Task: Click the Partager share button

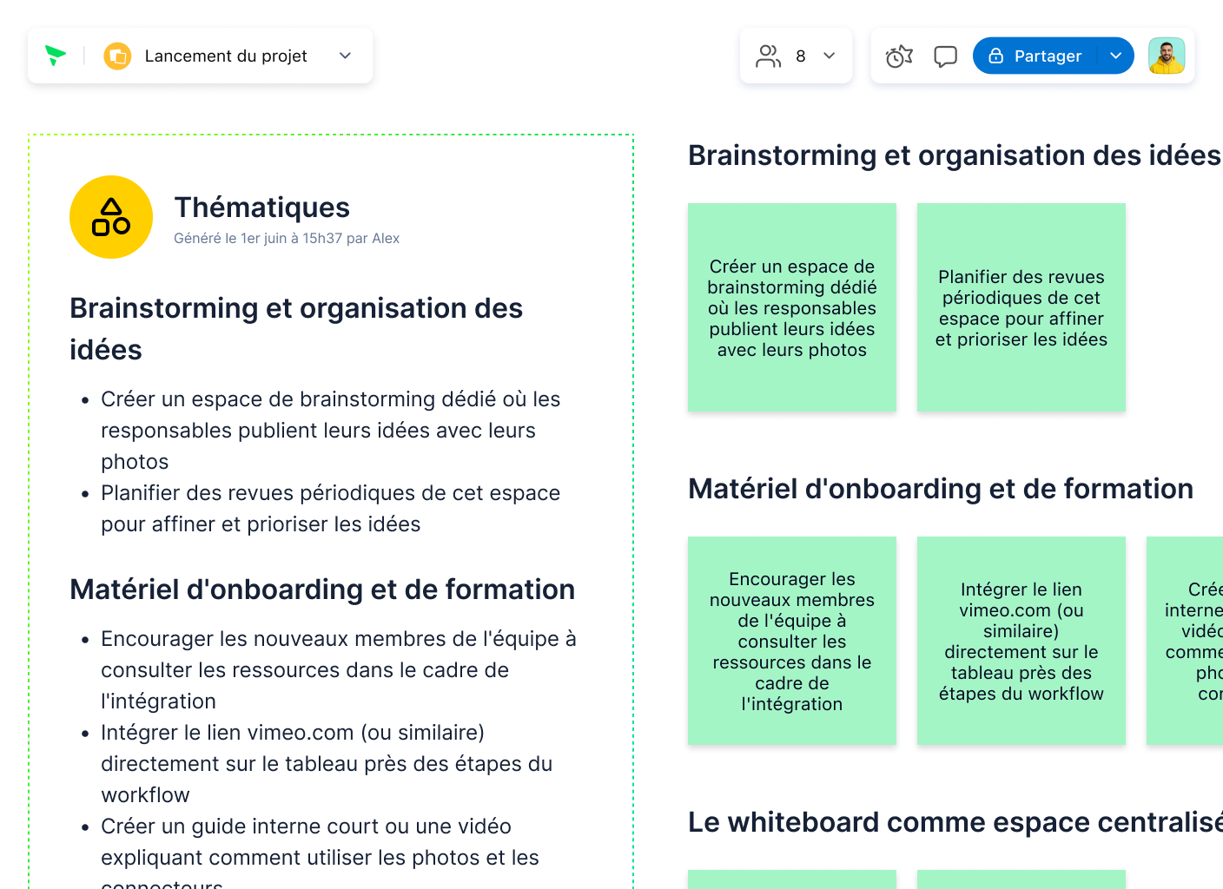Action: (1035, 56)
